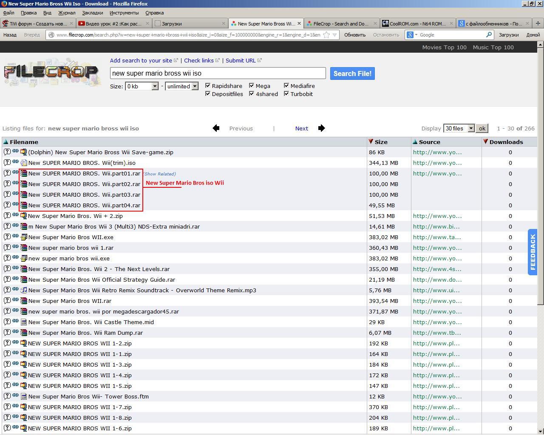This screenshot has width=544, height=435.
Task: Open a new tab with the plus button
Action: pos(538,23)
